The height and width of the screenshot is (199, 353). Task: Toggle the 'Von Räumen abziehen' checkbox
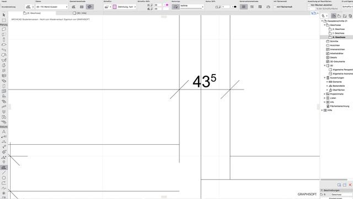(309, 5)
